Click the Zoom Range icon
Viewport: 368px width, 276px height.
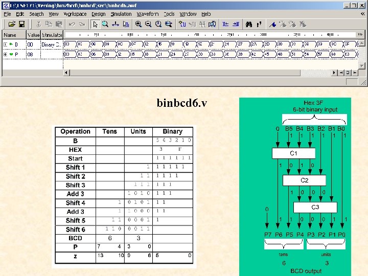(169, 24)
